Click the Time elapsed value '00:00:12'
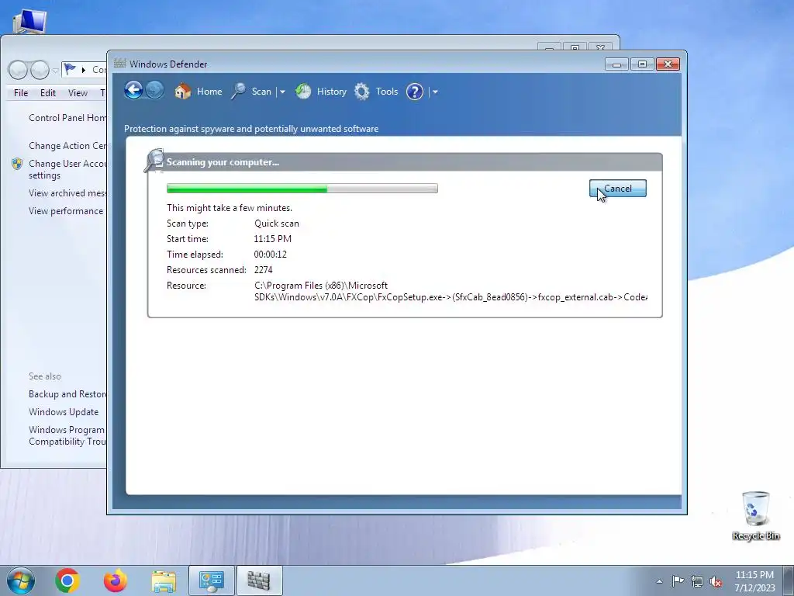 tap(271, 255)
